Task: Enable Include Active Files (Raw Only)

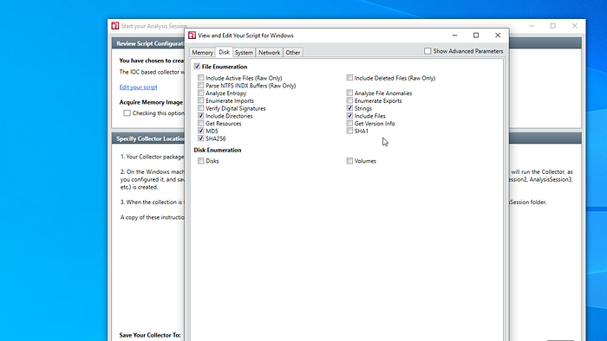Action: point(200,78)
